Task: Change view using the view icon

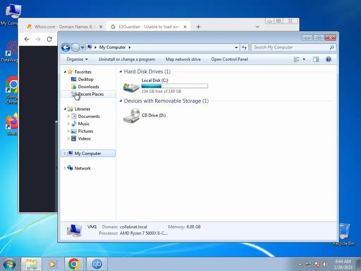Action: click(296, 59)
